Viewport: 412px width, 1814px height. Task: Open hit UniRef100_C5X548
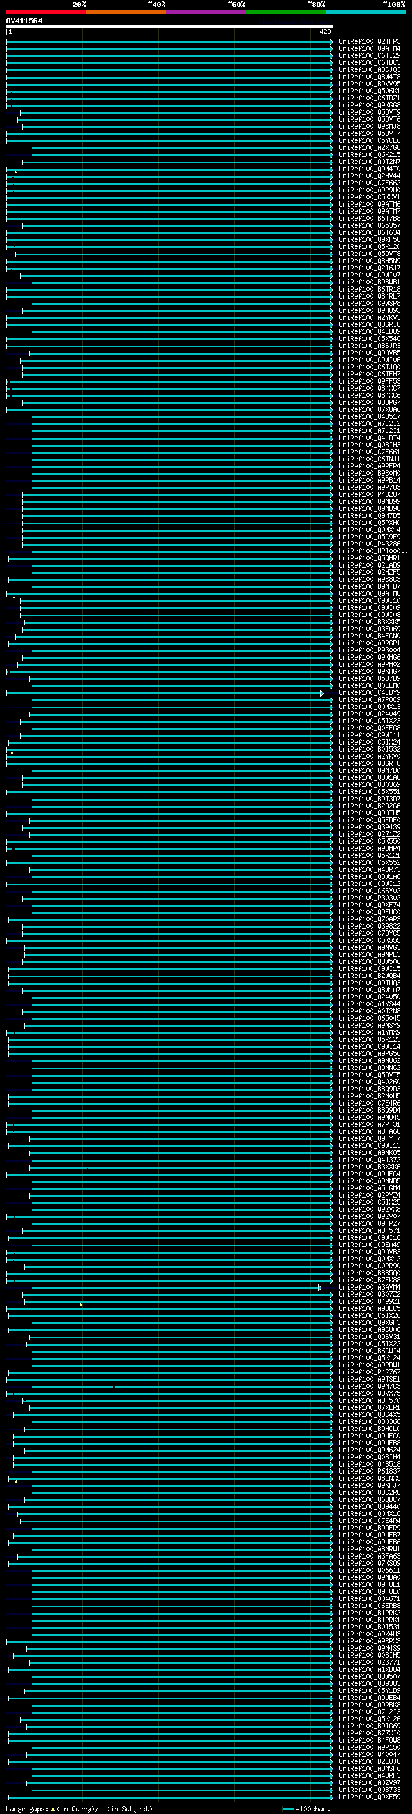tap(370, 338)
